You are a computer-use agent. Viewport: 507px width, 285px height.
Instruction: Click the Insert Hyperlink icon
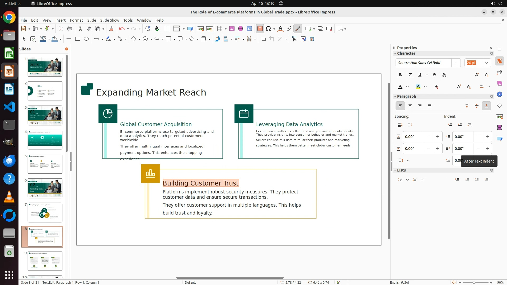pos(289,29)
